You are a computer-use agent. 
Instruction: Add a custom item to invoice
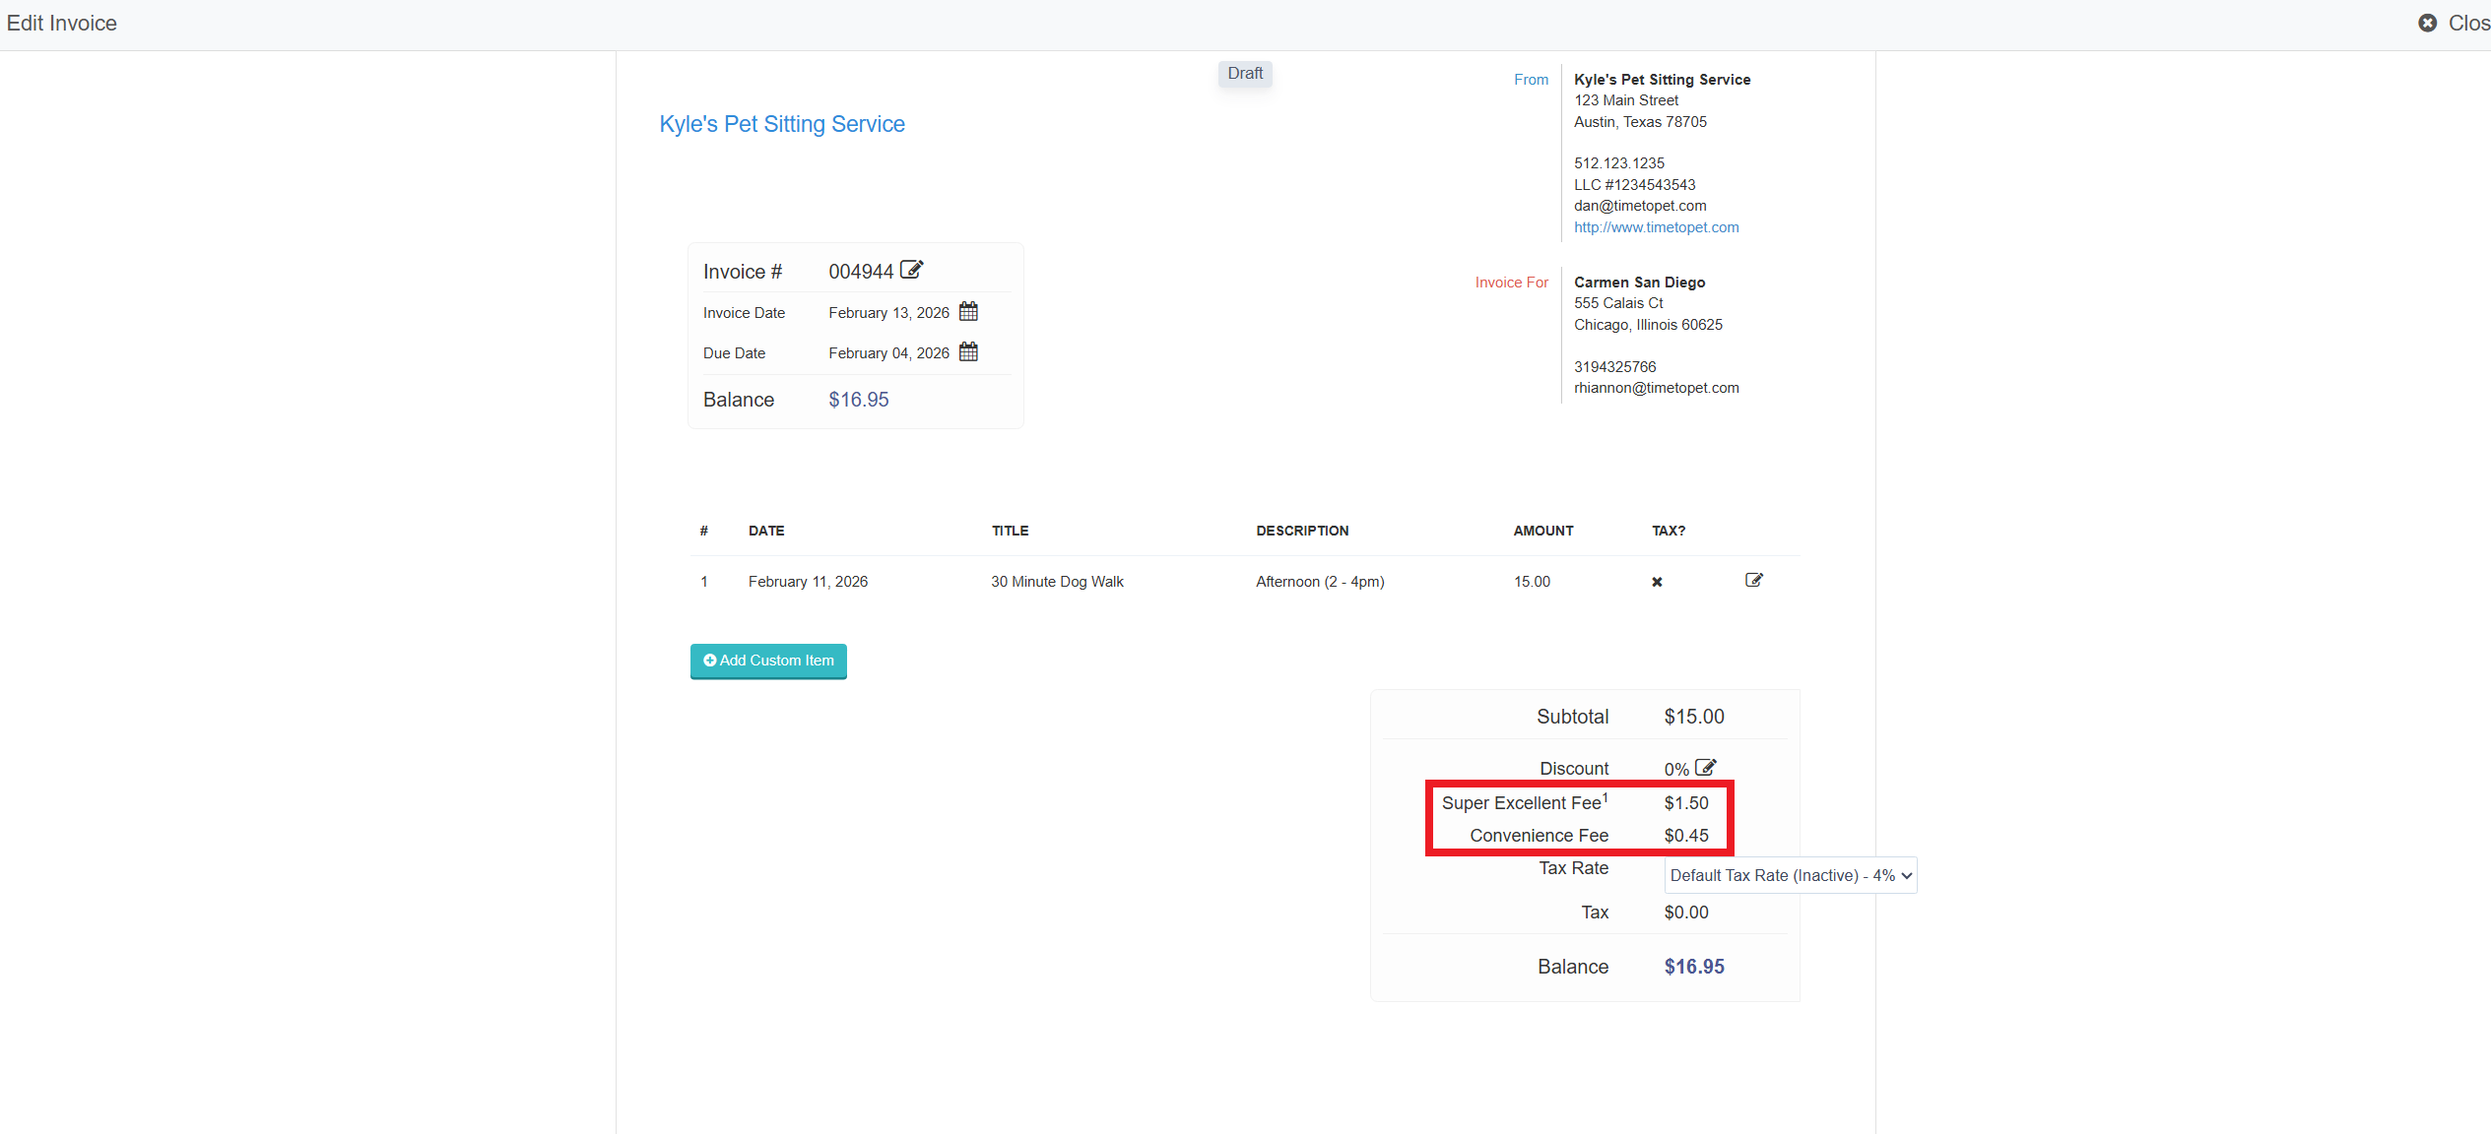[768, 661]
